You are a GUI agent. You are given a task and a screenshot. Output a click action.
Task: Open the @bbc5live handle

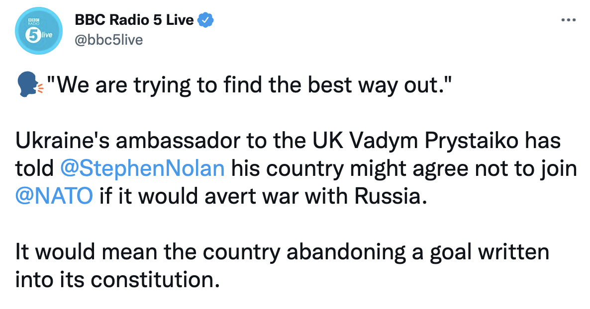click(x=108, y=39)
